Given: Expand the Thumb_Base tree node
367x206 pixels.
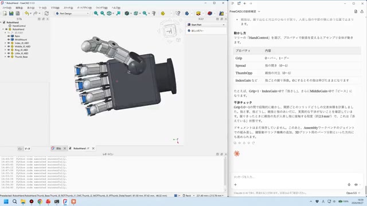Looking at the screenshot, I should tap(5, 57).
